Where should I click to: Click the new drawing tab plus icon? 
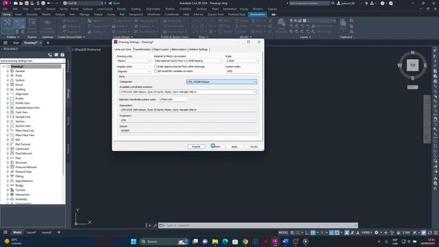click(x=48, y=43)
